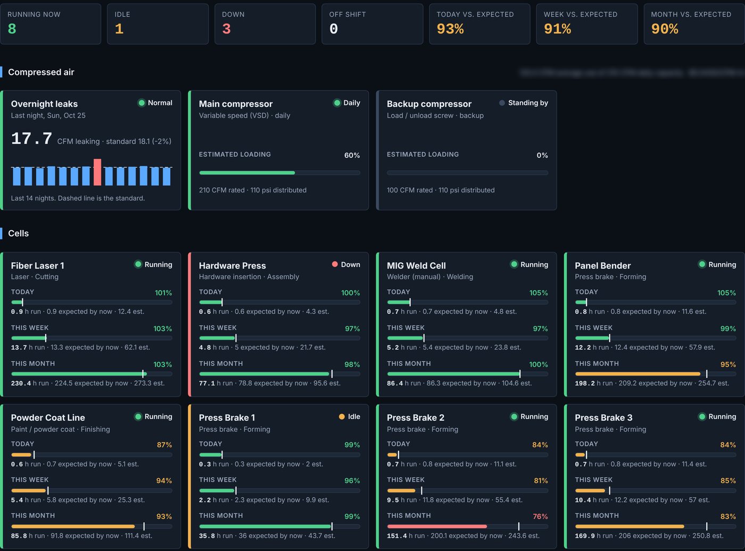Open the Idle summary tile
This screenshot has width=745, height=551.
(x=158, y=24)
